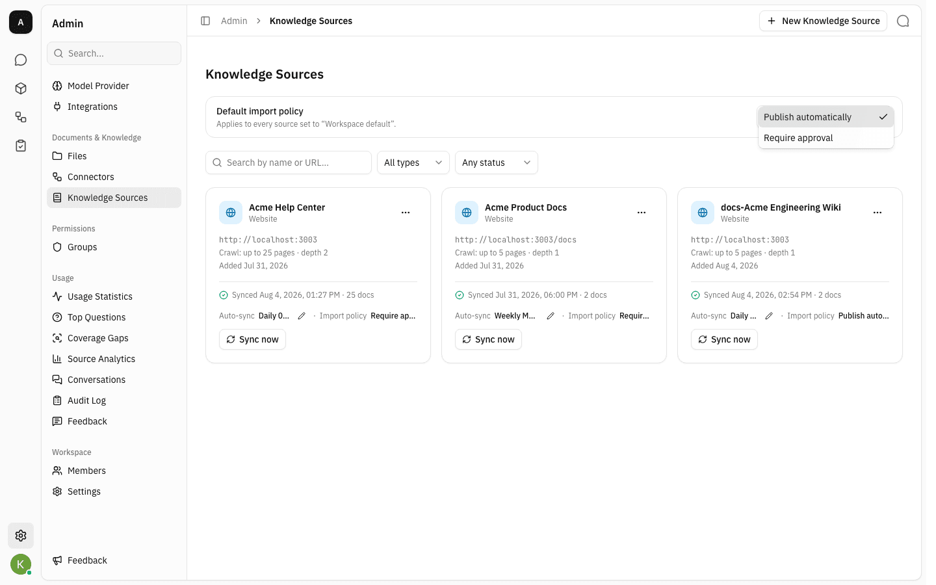Open options menu for Acme Product Docs

point(642,213)
